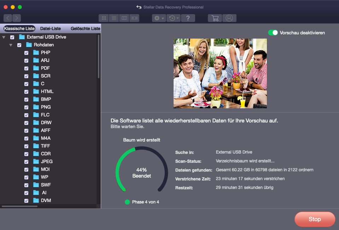The width and height of the screenshot is (339, 230).
Task: Click the user account icon
Action: pos(229,18)
